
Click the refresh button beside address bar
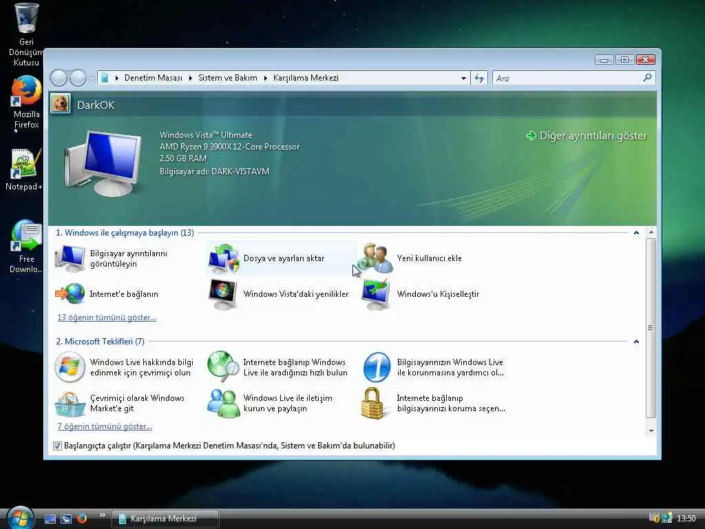coord(479,79)
